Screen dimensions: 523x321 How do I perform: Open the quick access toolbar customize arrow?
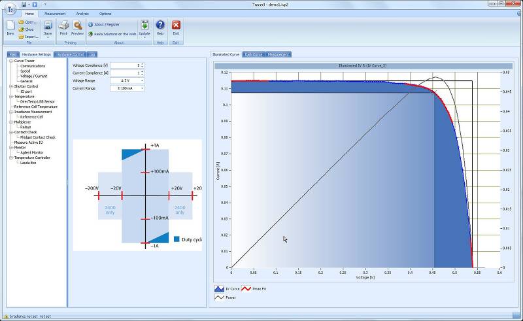[44, 5]
